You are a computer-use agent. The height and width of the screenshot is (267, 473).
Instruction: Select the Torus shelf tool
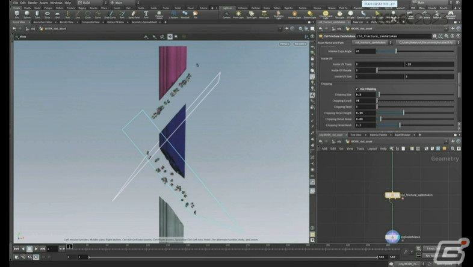pyautogui.click(x=48, y=14)
